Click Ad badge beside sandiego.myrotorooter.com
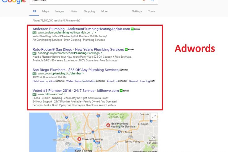The height and width of the screenshot is (152, 228). [34, 53]
